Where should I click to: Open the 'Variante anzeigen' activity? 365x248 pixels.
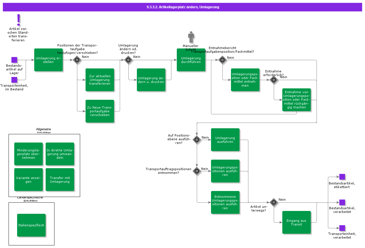coord(29,180)
